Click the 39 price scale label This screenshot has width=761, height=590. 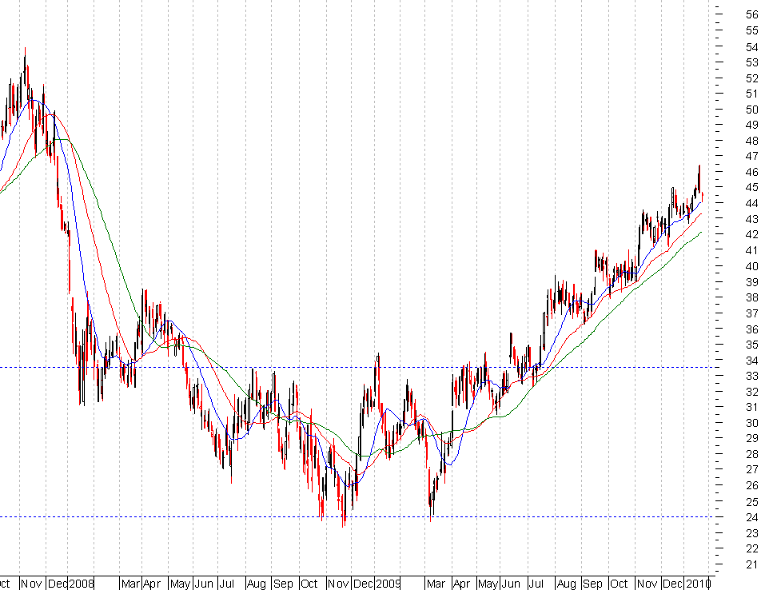tap(751, 282)
